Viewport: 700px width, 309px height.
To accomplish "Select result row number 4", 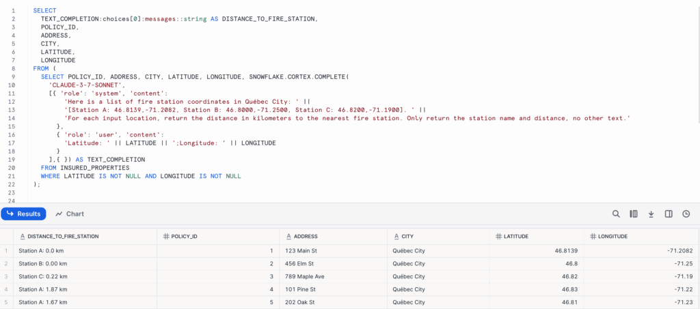I will [5, 289].
